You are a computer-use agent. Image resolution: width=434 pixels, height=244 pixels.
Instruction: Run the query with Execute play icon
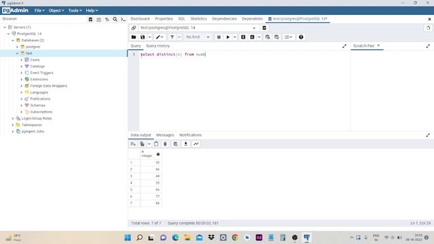[228, 37]
